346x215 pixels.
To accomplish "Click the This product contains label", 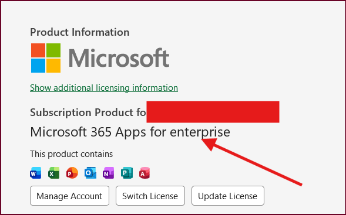I will tap(71, 154).
